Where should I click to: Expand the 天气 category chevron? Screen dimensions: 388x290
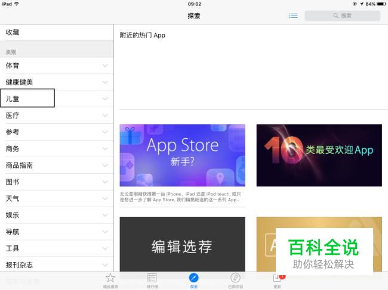[105, 198]
